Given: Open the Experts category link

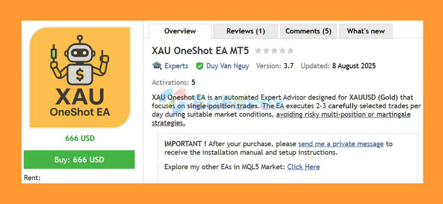Looking at the screenshot, I should click(x=176, y=66).
